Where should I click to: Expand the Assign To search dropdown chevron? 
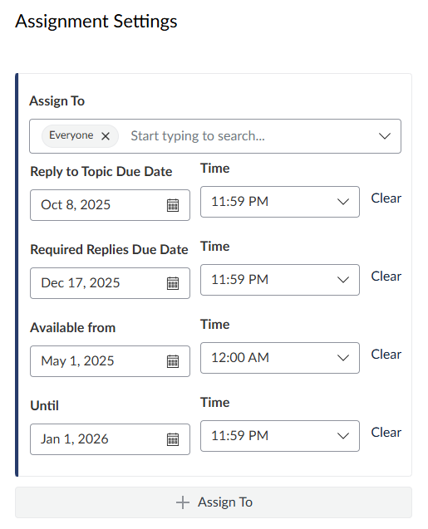coord(385,136)
